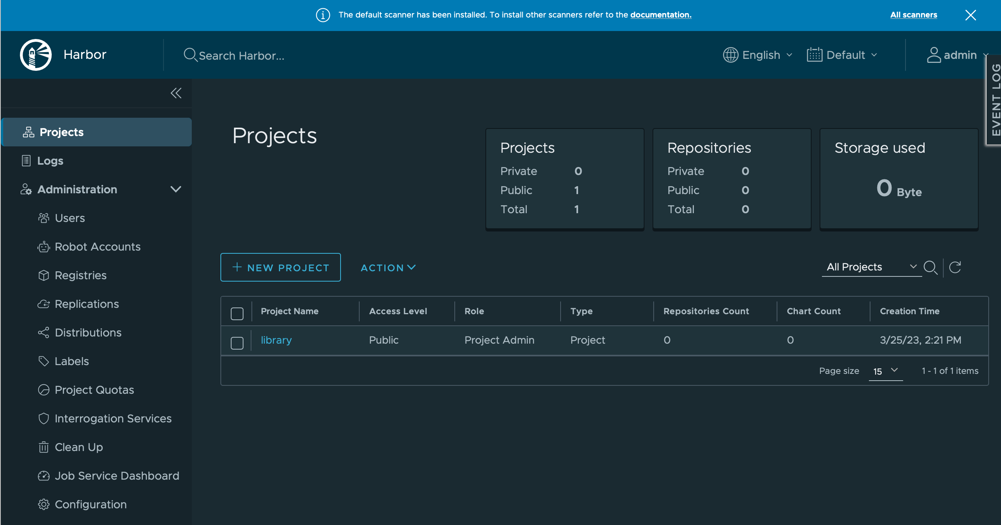
Task: Open the English language dropdown
Action: 758,55
